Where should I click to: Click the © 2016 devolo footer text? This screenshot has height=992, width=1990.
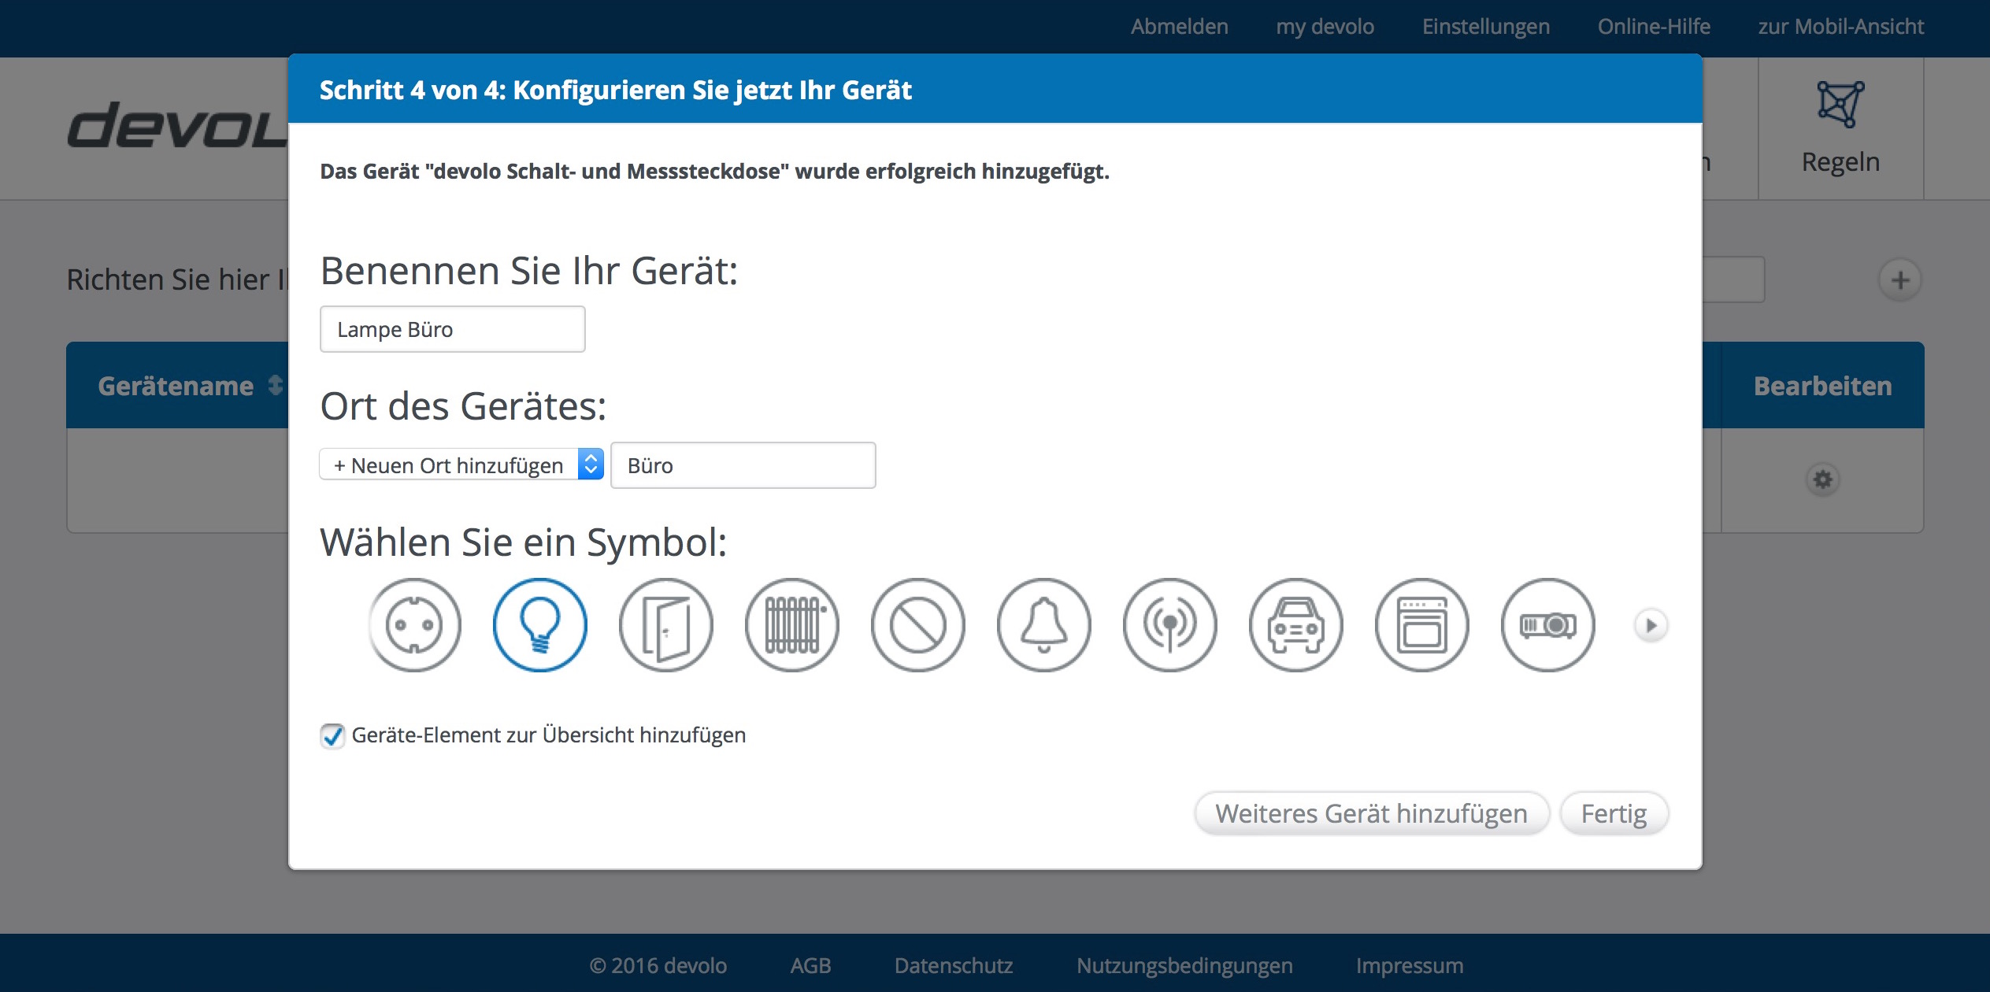(658, 965)
